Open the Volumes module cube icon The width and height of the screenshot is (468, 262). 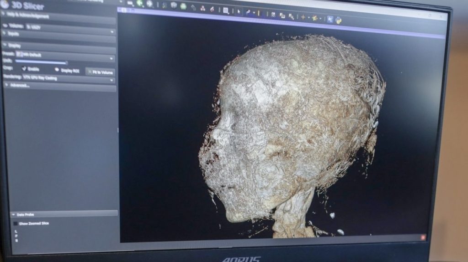174,5
